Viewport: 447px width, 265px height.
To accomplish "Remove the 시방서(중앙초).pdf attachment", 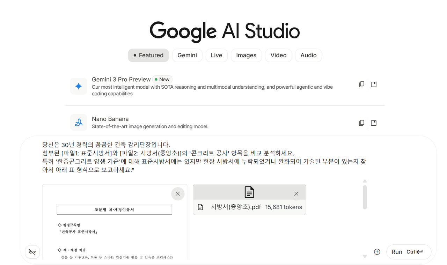I will [296, 193].
